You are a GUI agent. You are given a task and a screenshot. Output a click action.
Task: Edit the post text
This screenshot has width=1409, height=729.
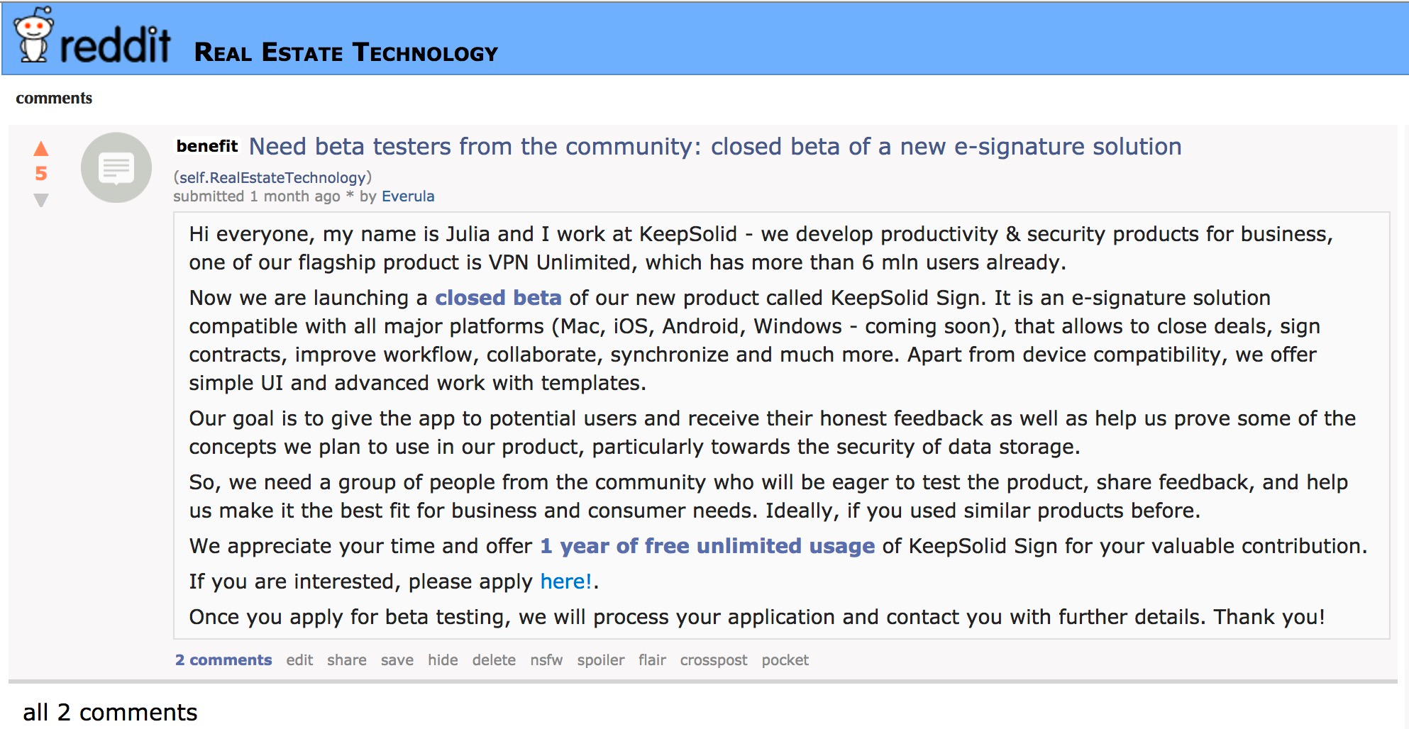pyautogui.click(x=299, y=660)
